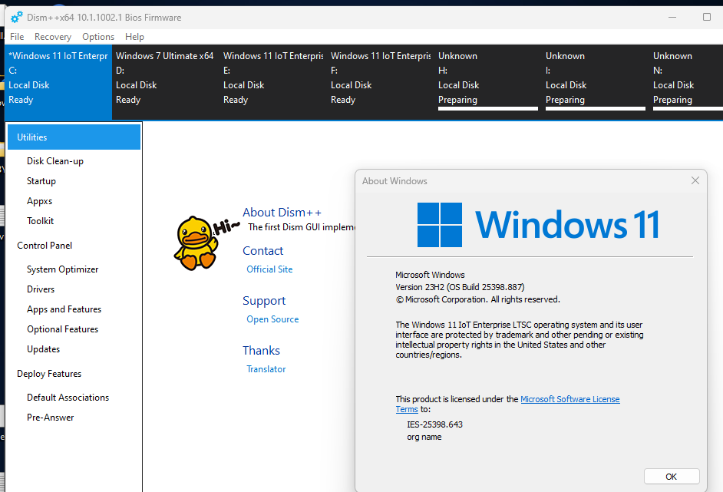This screenshot has width=723, height=492.
Task: Open the Official Site link
Action: pos(269,269)
